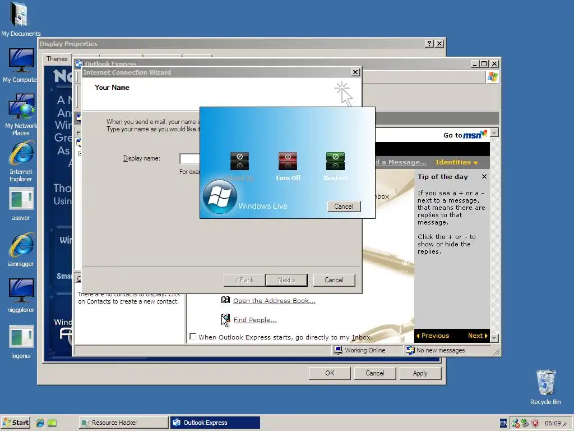Viewport: 574px width, 431px height.
Task: Click the green Quick Launch icon beside Internet Explorer
Action: pyautogui.click(x=52, y=423)
